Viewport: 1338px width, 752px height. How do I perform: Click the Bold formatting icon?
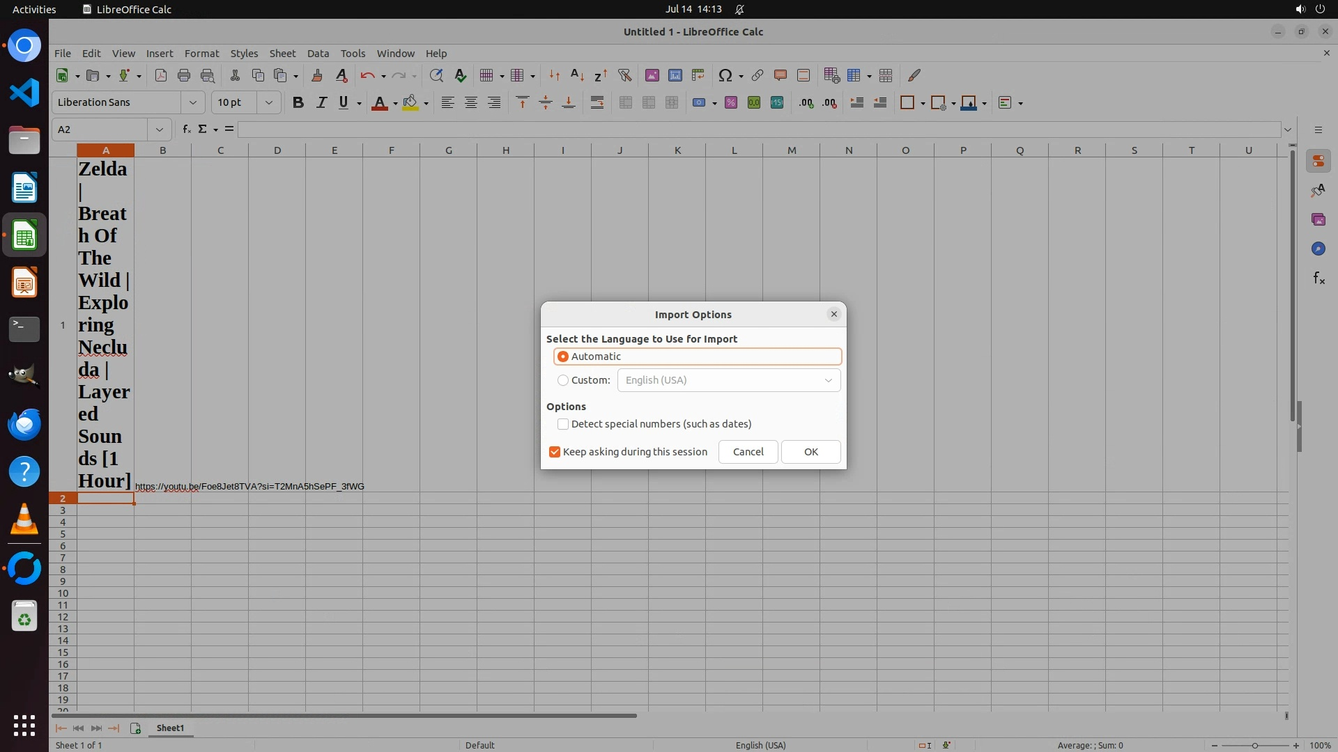[298, 103]
